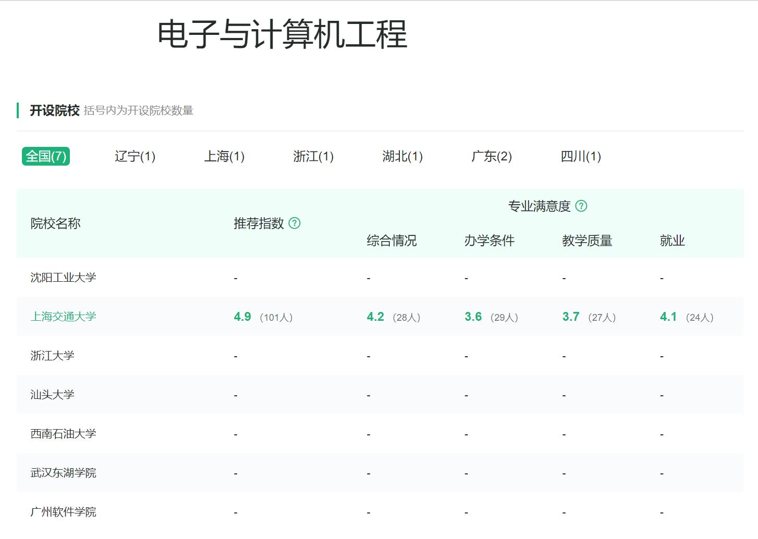Click the 4.9 recommendation score
The image size is (758, 539).
pos(242,317)
